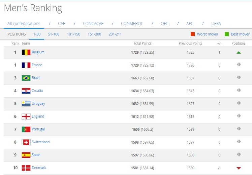Click the Men's Ranking heading
252x175 pixels.
click(x=33, y=8)
